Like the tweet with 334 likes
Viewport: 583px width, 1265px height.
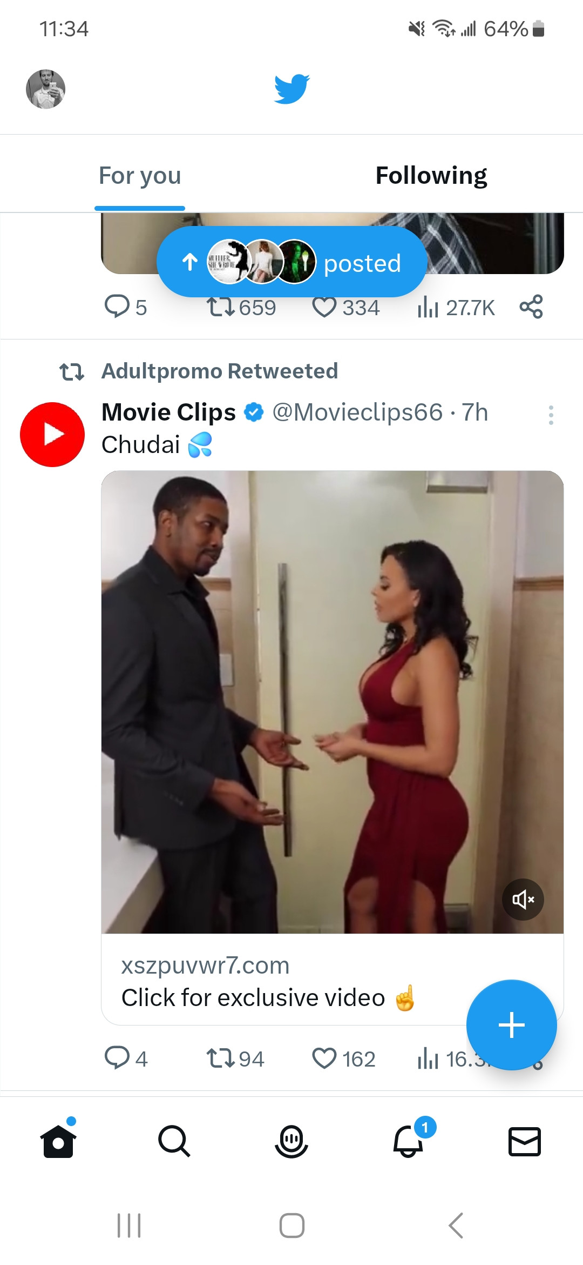tap(346, 307)
